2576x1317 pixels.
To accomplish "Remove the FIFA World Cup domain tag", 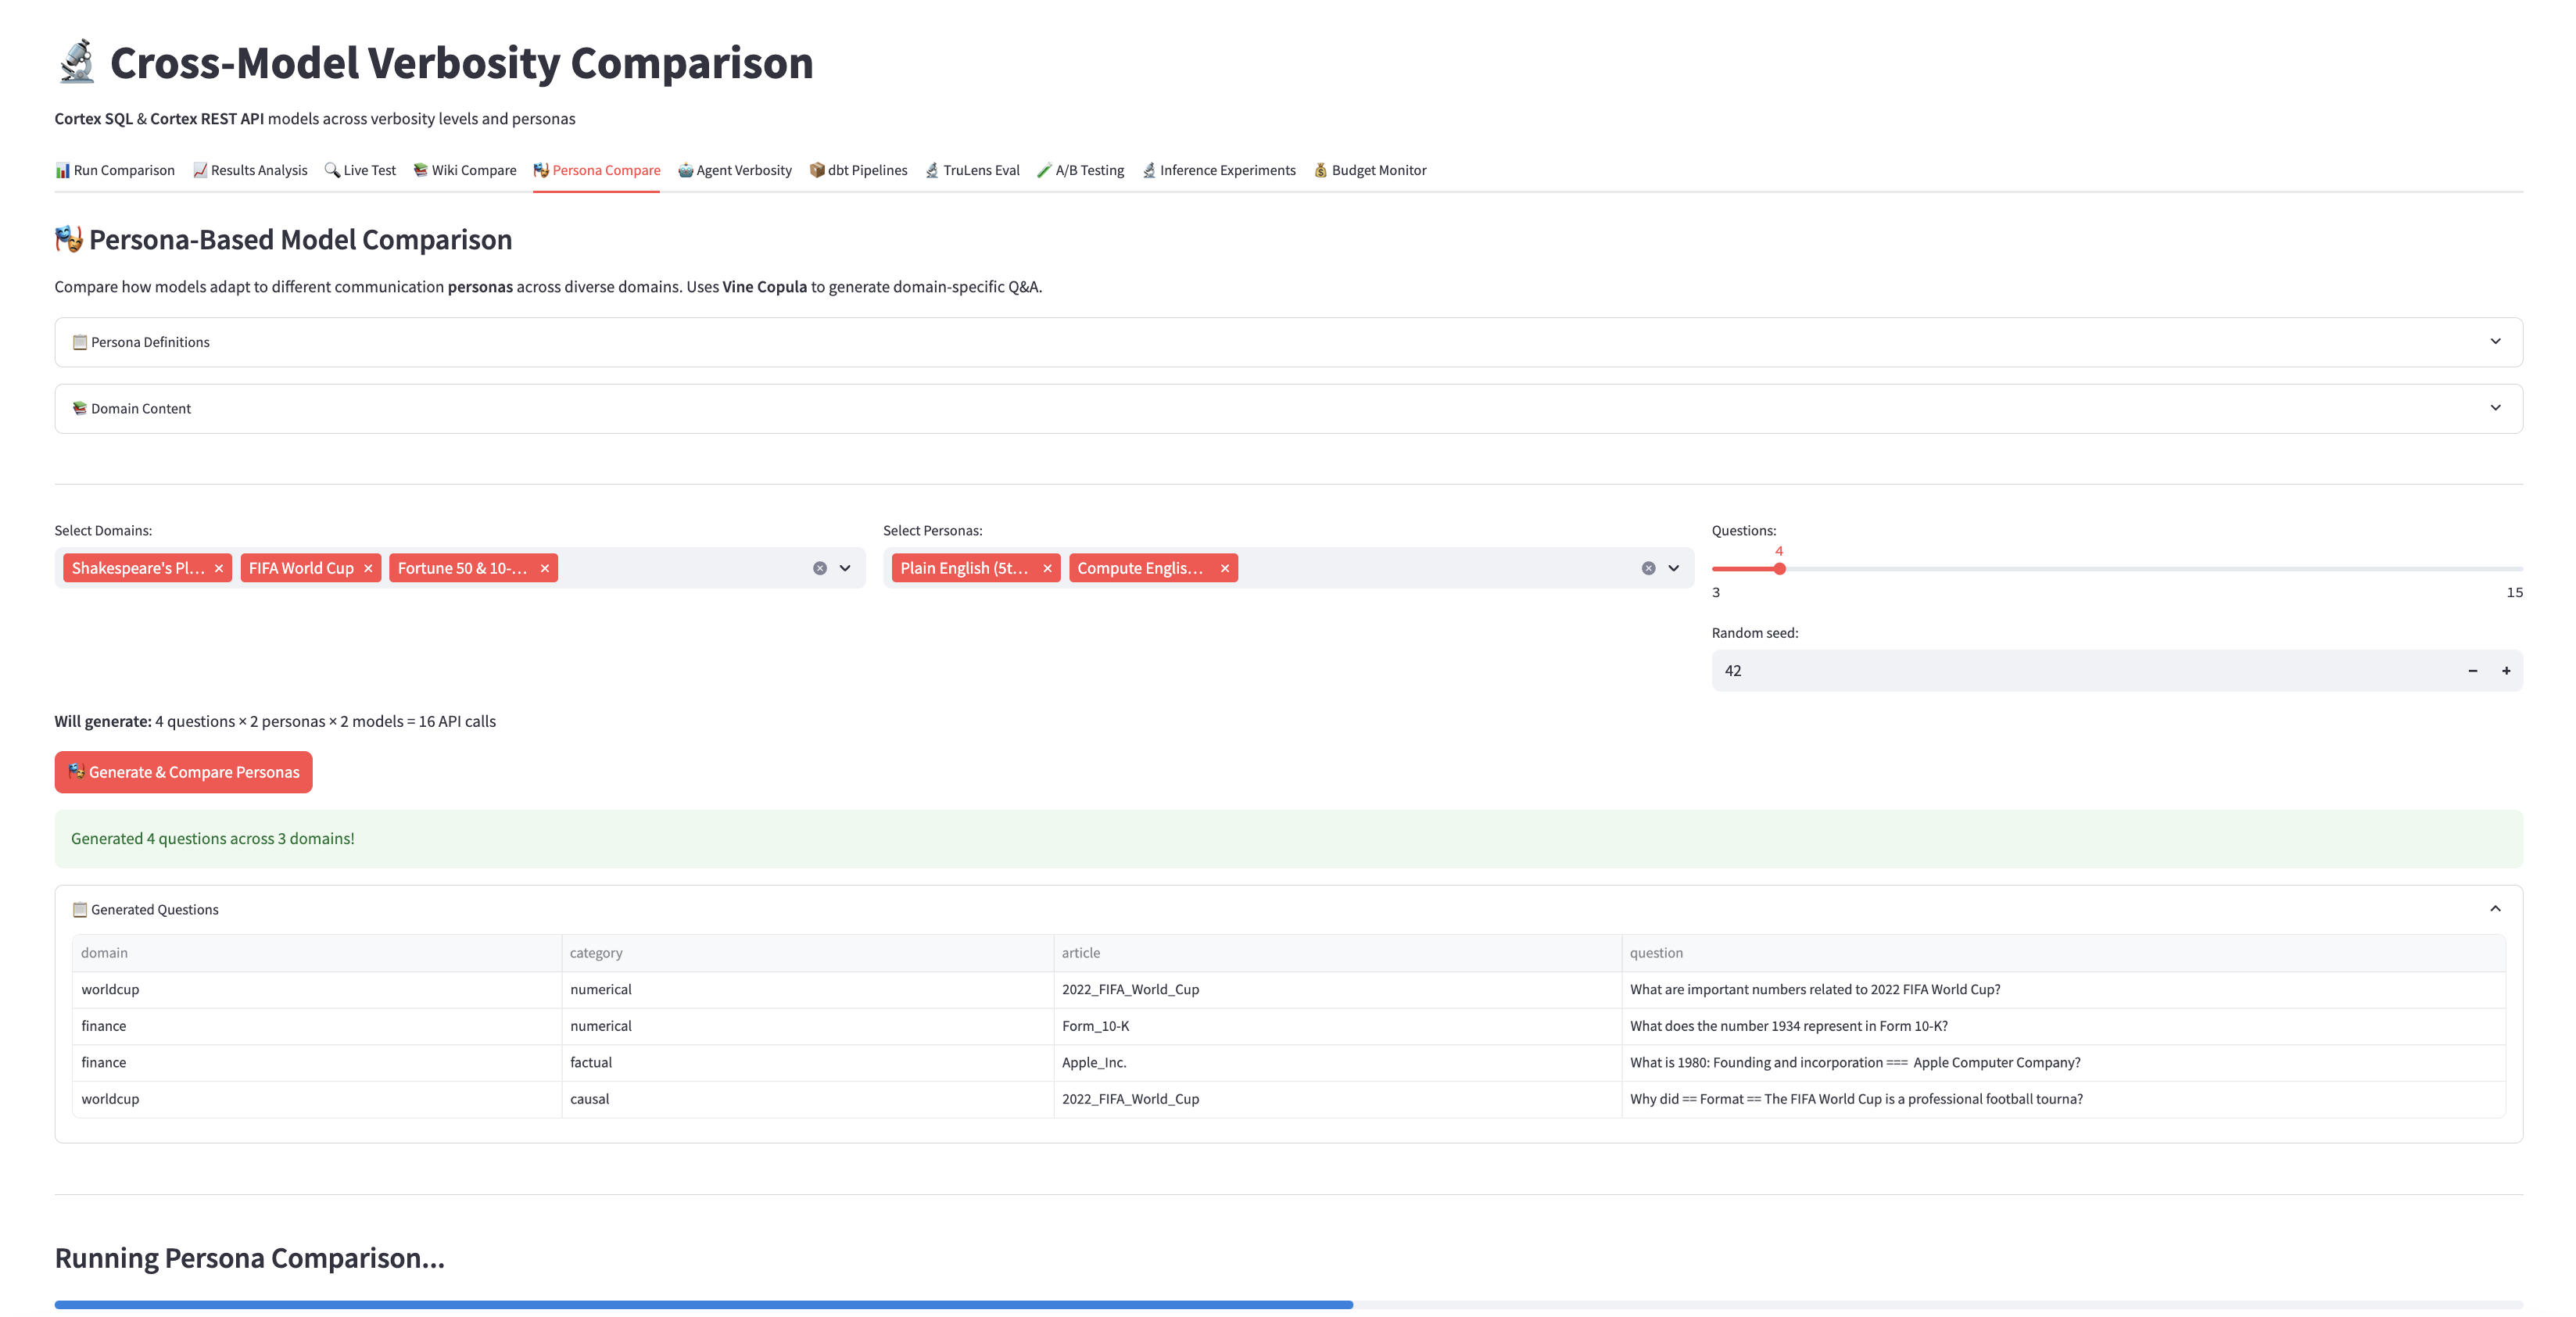I will [368, 568].
